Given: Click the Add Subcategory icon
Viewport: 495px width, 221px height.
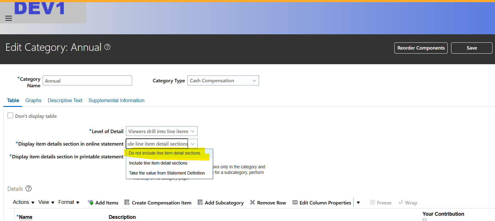Looking at the screenshot, I should (x=200, y=203).
